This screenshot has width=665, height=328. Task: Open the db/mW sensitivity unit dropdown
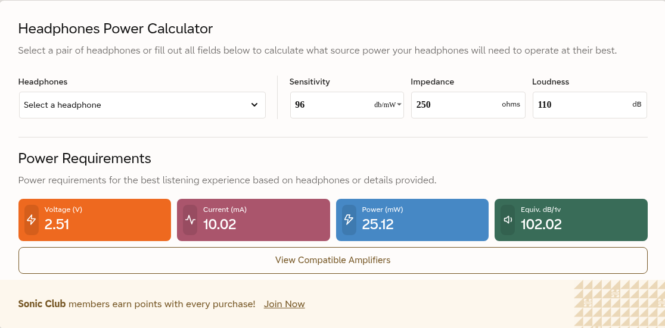[x=388, y=105]
